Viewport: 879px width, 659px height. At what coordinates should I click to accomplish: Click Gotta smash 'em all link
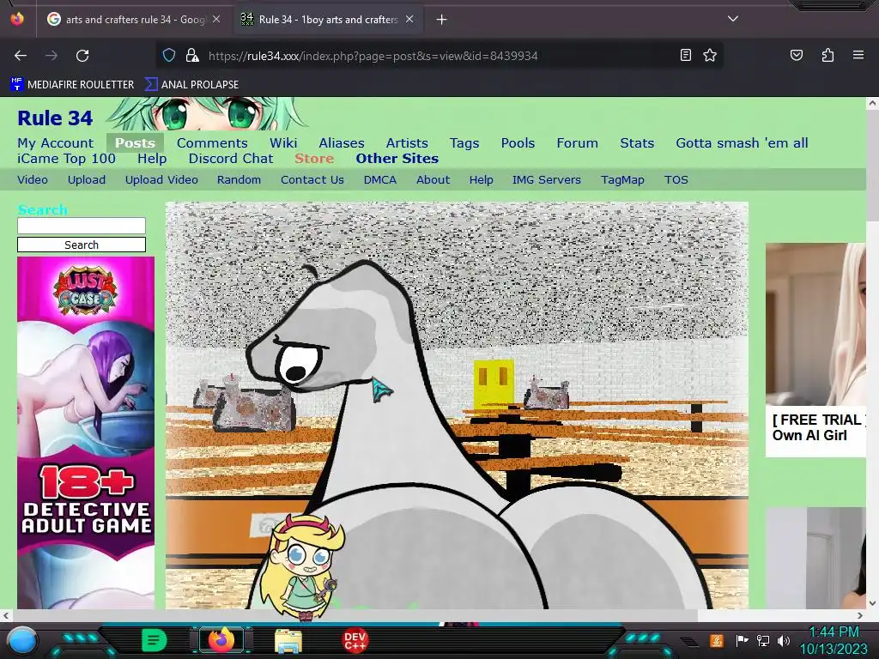pos(742,143)
